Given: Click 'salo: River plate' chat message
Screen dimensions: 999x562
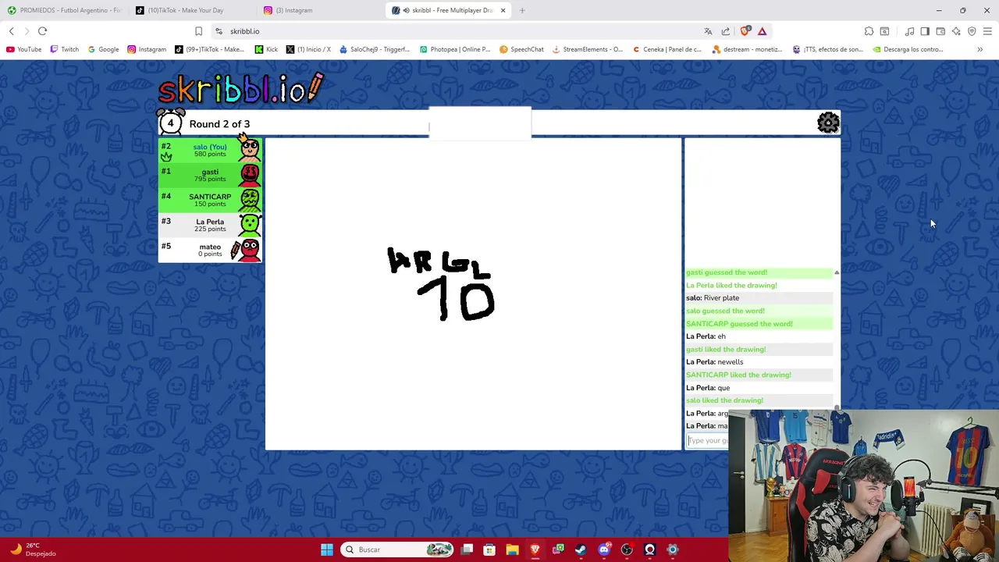Looking at the screenshot, I should 713,297.
